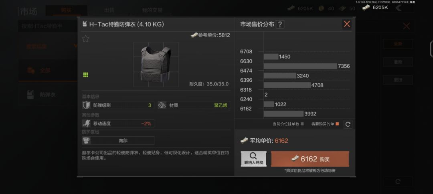
Task: Click the running figure movement speed icon
Action: pyautogui.click(x=86, y=123)
